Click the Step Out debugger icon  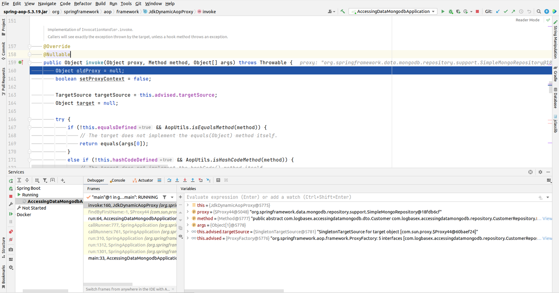click(x=192, y=180)
